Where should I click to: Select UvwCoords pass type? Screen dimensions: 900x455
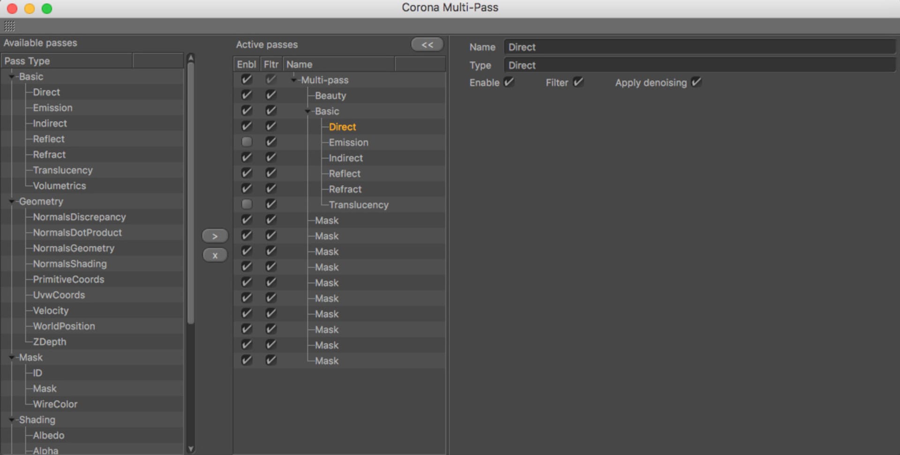59,295
